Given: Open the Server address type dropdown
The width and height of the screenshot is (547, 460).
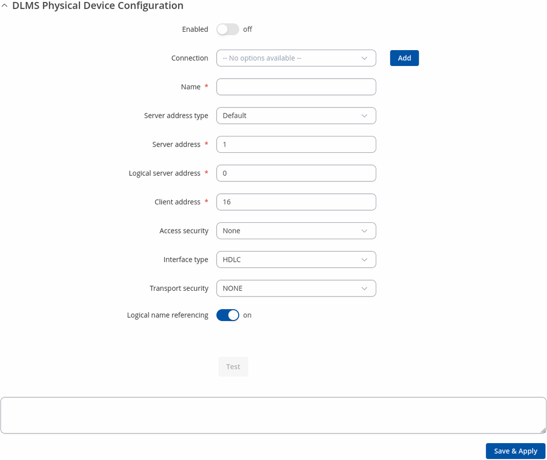Looking at the screenshot, I should tap(296, 116).
